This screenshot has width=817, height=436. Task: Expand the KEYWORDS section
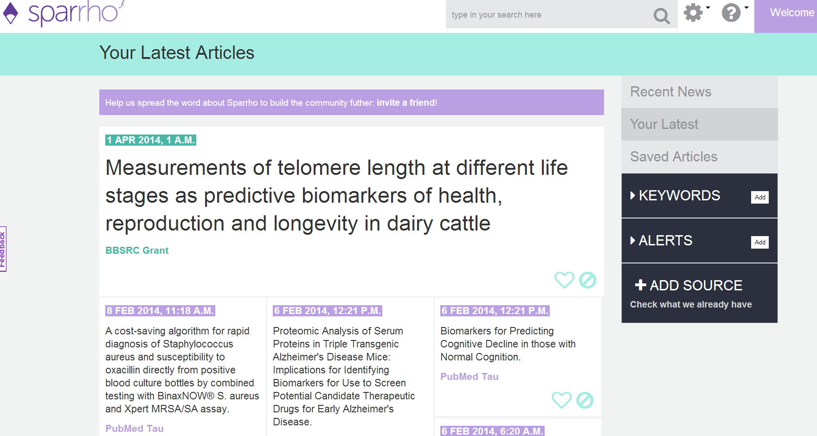pyautogui.click(x=675, y=195)
